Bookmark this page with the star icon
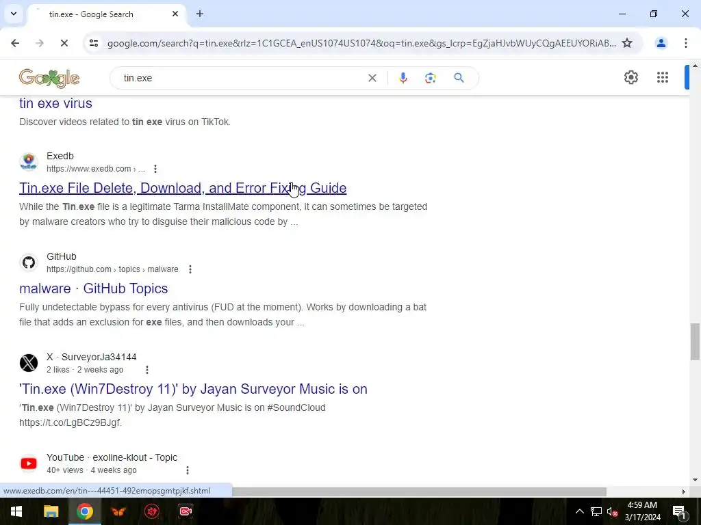The height and width of the screenshot is (525, 701). [627, 43]
